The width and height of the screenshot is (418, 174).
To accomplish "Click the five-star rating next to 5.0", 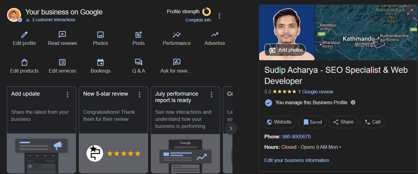I will (284, 92).
